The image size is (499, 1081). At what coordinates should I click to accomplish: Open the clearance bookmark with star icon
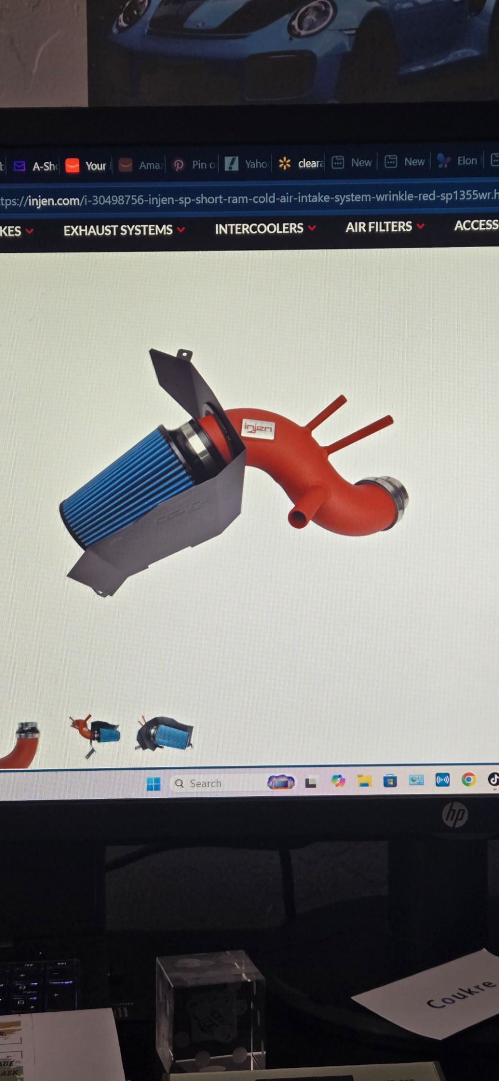(x=301, y=163)
